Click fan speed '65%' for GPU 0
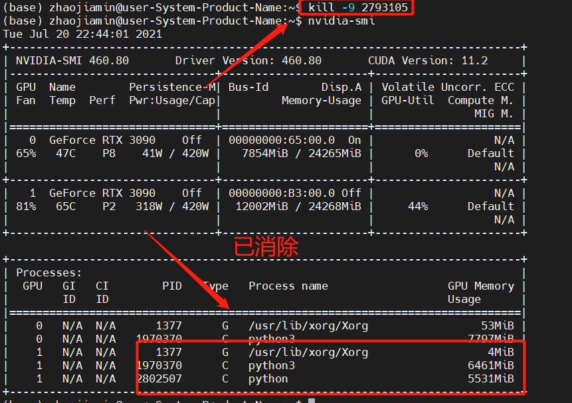 point(26,153)
